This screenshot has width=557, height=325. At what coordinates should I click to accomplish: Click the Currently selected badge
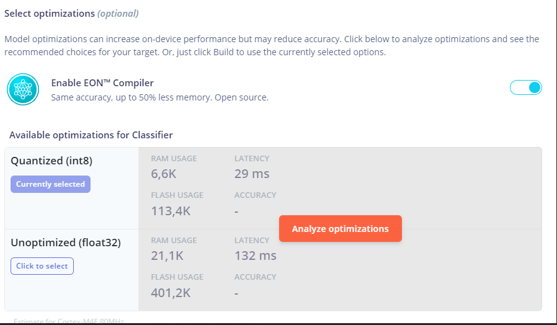pyautogui.click(x=50, y=184)
